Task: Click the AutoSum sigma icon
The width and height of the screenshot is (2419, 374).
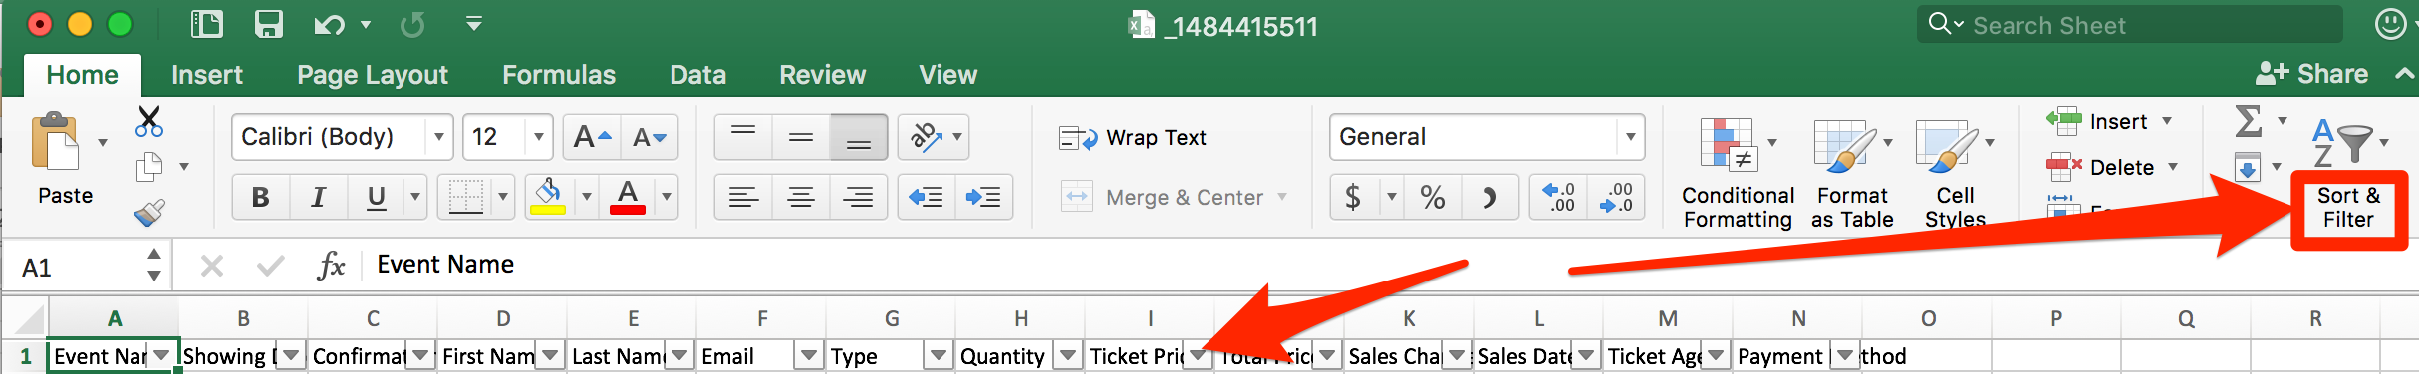Action: tap(2249, 121)
